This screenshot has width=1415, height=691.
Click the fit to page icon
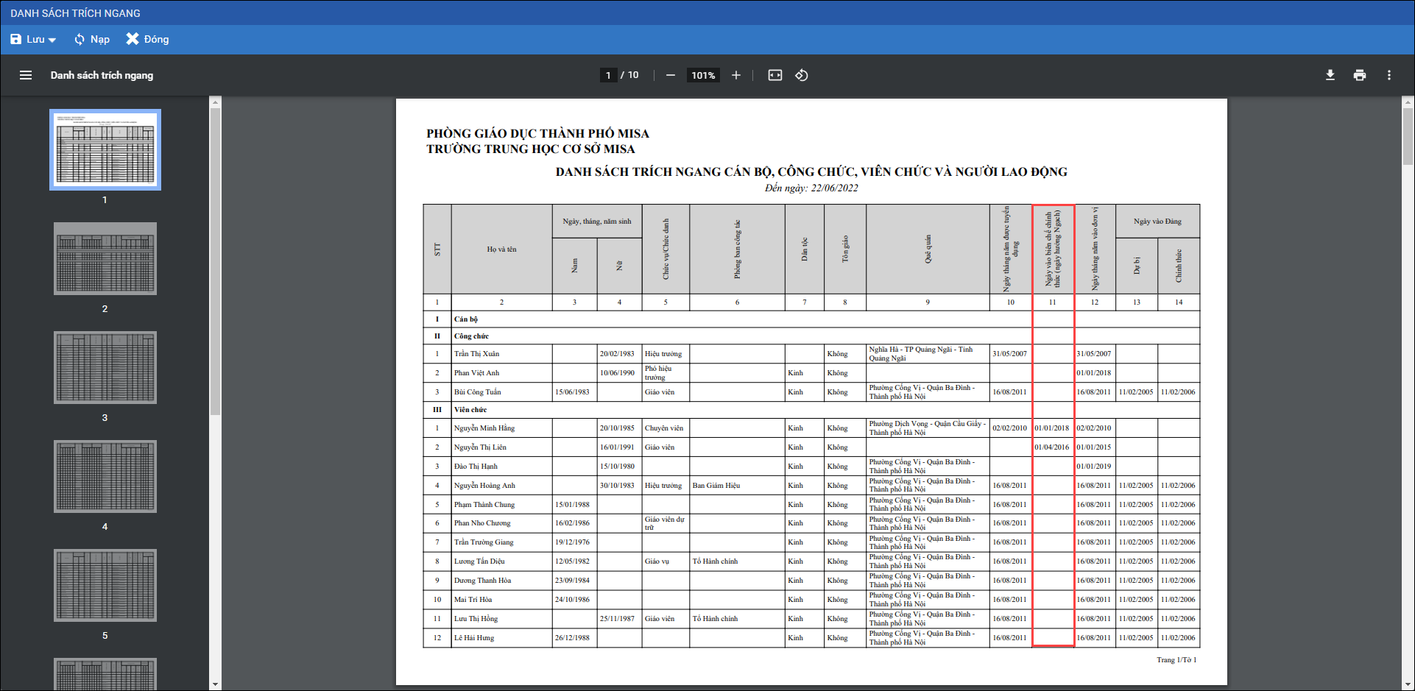pos(774,75)
